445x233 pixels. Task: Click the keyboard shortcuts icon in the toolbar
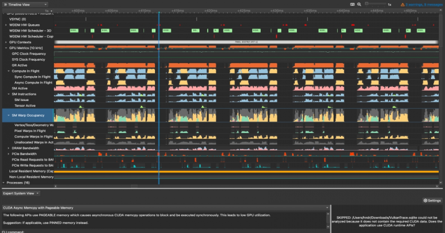[x=352, y=4]
